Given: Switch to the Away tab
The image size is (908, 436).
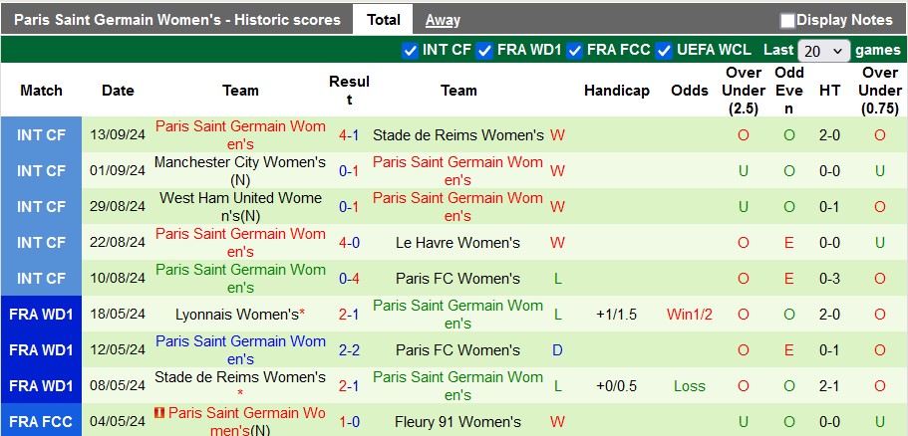Looking at the screenshot, I should [x=443, y=19].
